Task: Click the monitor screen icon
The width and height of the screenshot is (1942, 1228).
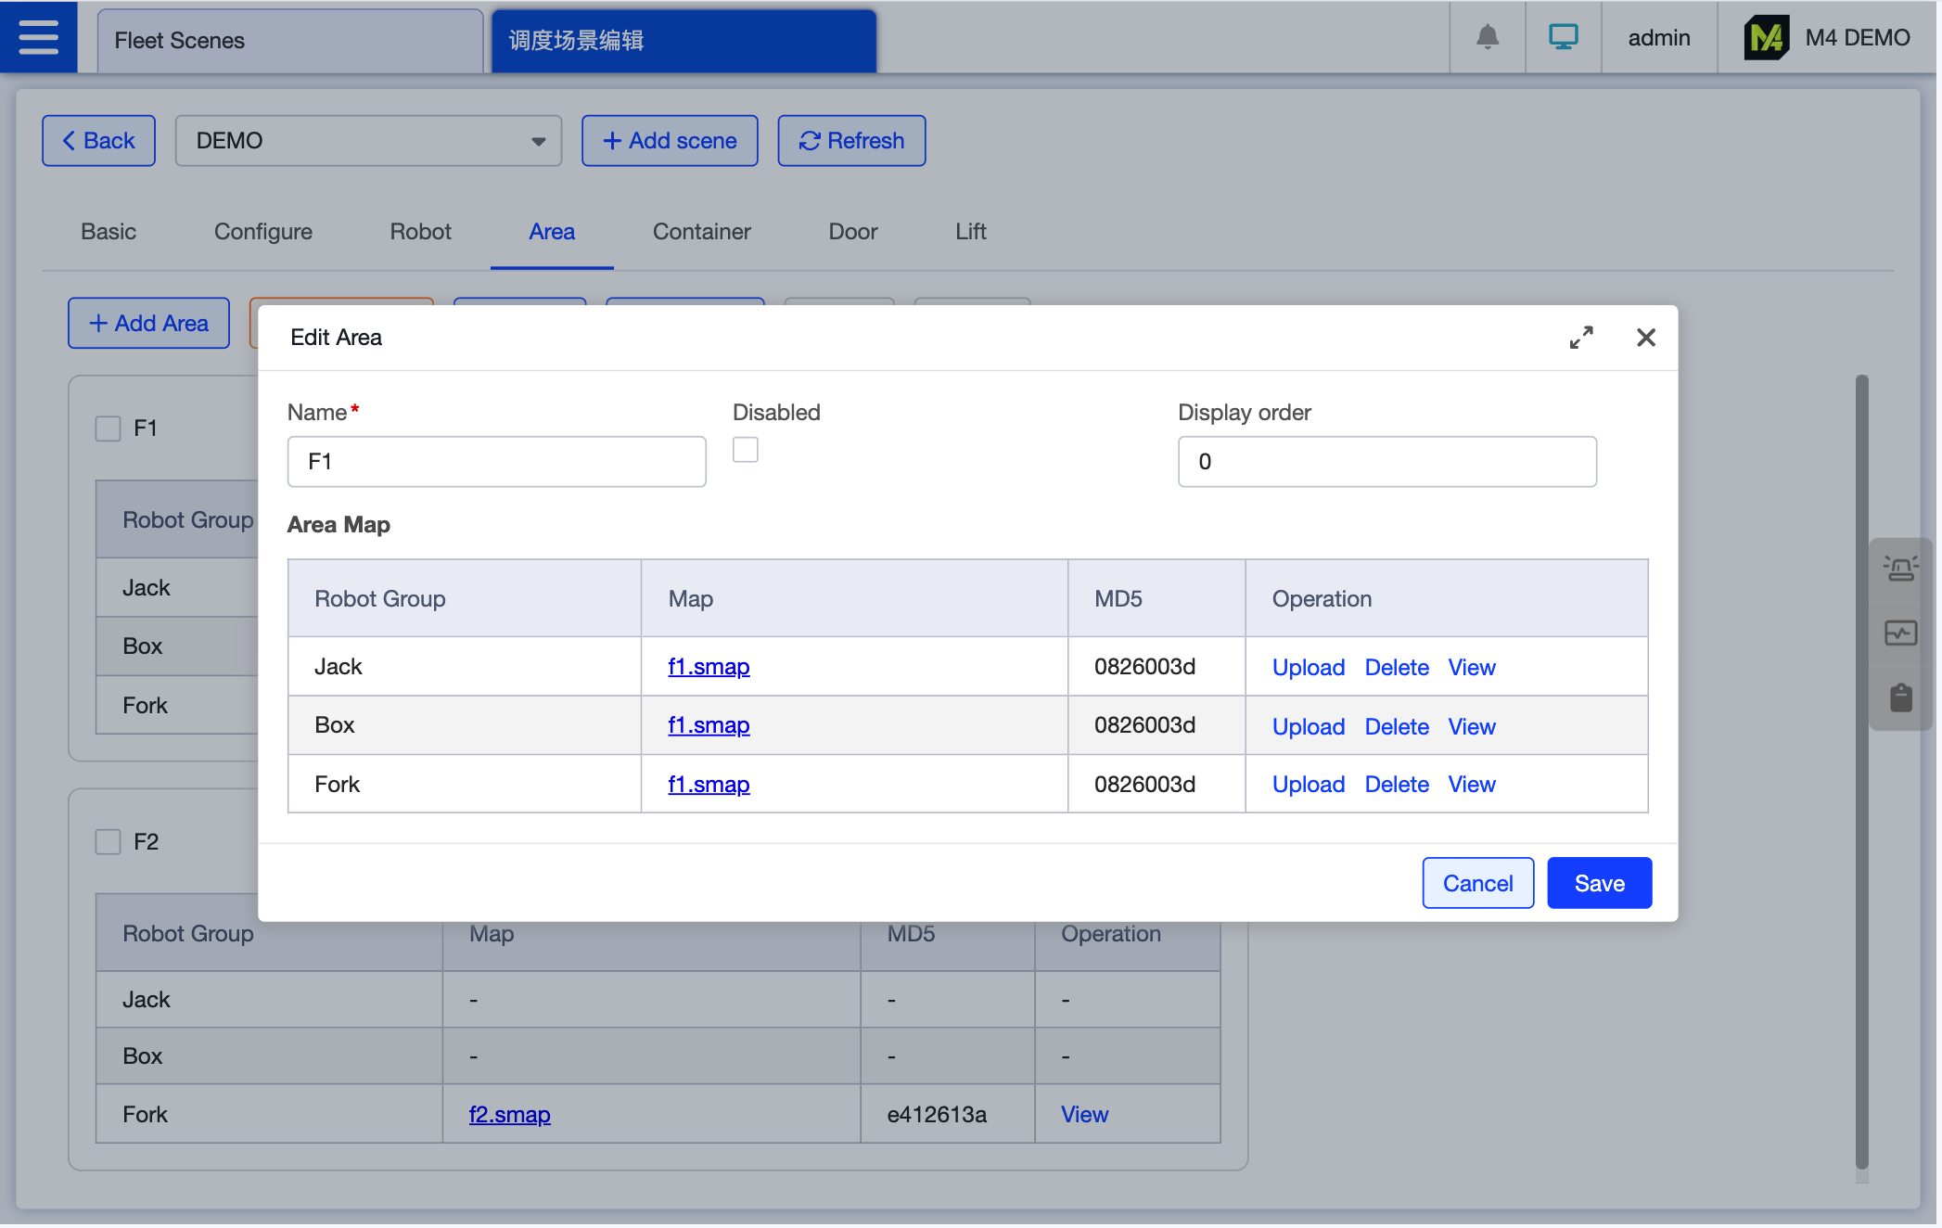Action: click(x=1564, y=37)
